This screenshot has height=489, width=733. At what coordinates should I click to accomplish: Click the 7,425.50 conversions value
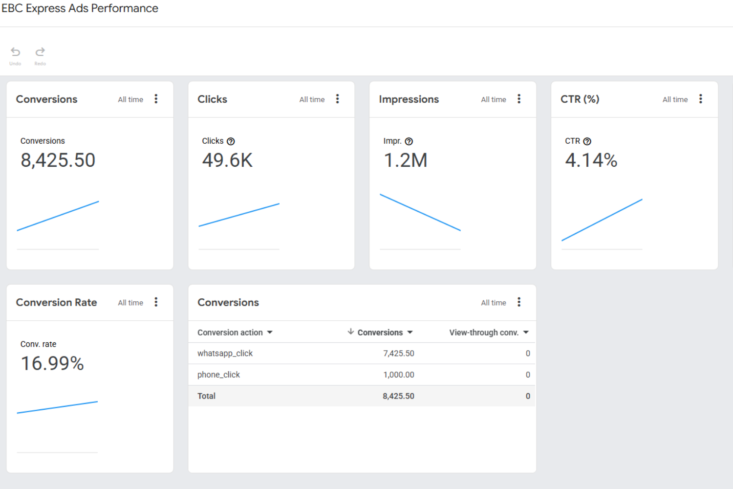point(398,354)
